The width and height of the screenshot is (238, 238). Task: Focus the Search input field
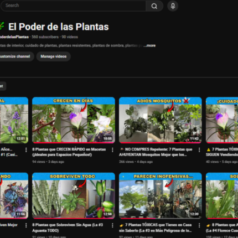click(x=74, y=6)
